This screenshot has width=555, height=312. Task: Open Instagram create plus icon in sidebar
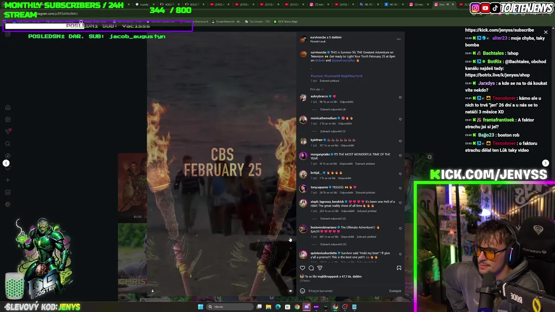(8, 180)
